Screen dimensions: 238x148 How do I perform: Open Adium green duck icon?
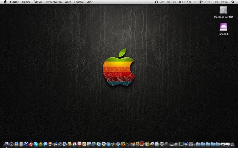(40, 144)
